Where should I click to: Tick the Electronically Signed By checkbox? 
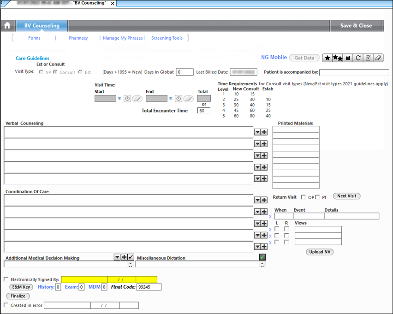pos(6,279)
